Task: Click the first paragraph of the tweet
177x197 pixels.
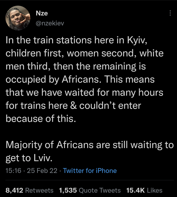Action: click(84, 79)
